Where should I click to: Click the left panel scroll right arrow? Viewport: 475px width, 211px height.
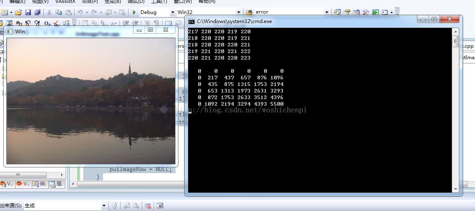(x=62, y=175)
